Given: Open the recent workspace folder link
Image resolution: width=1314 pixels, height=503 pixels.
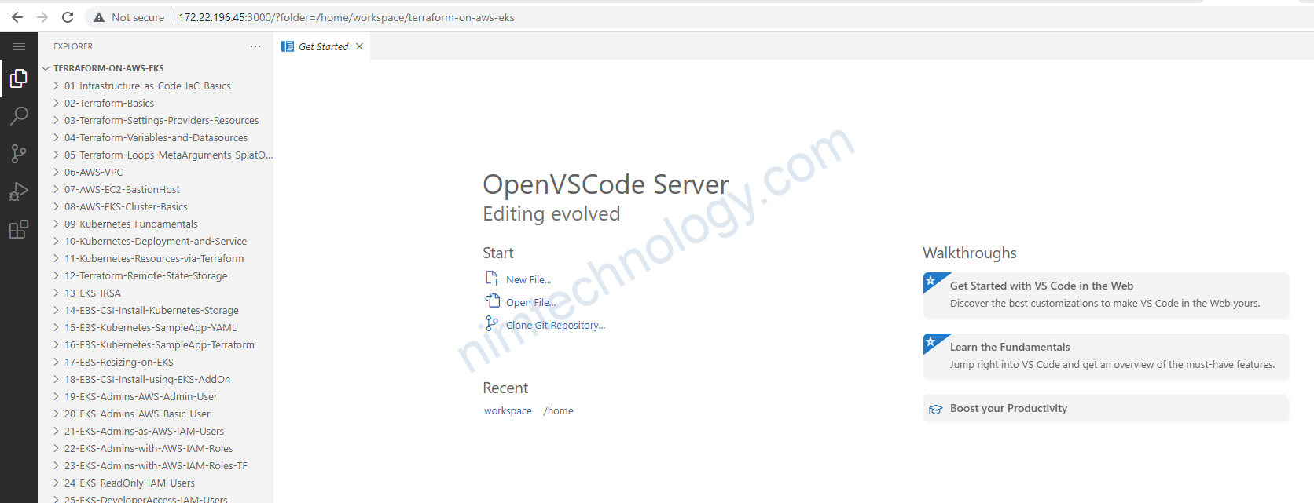Looking at the screenshot, I should 508,411.
